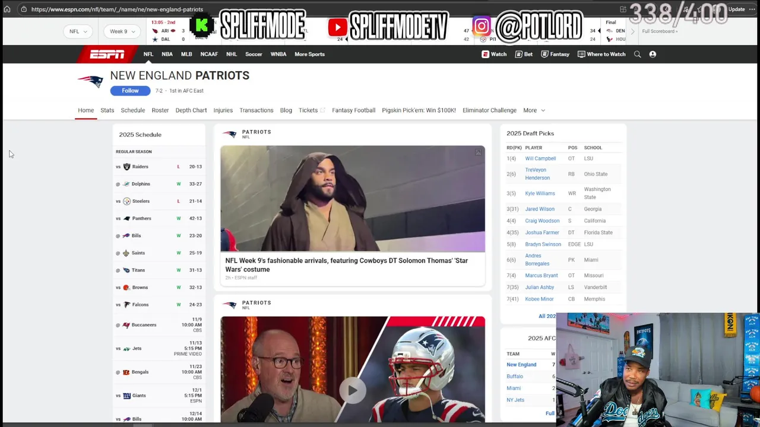Click the Panthers team logo in schedule
The width and height of the screenshot is (760, 427).
(x=126, y=218)
